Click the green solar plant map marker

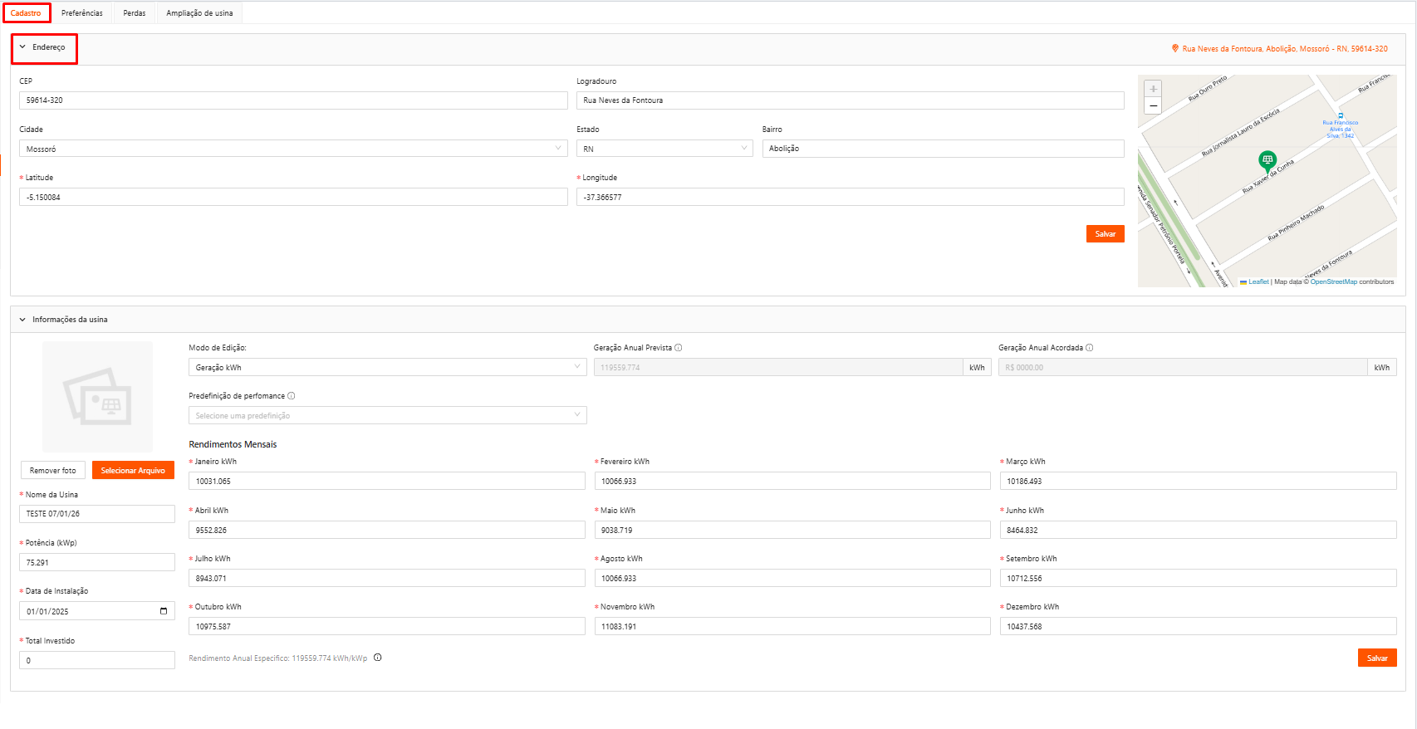tap(1267, 160)
